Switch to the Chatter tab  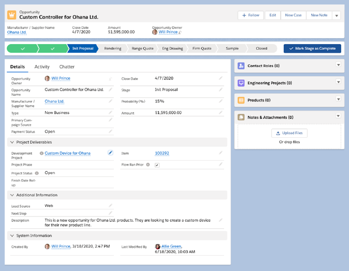tap(67, 67)
